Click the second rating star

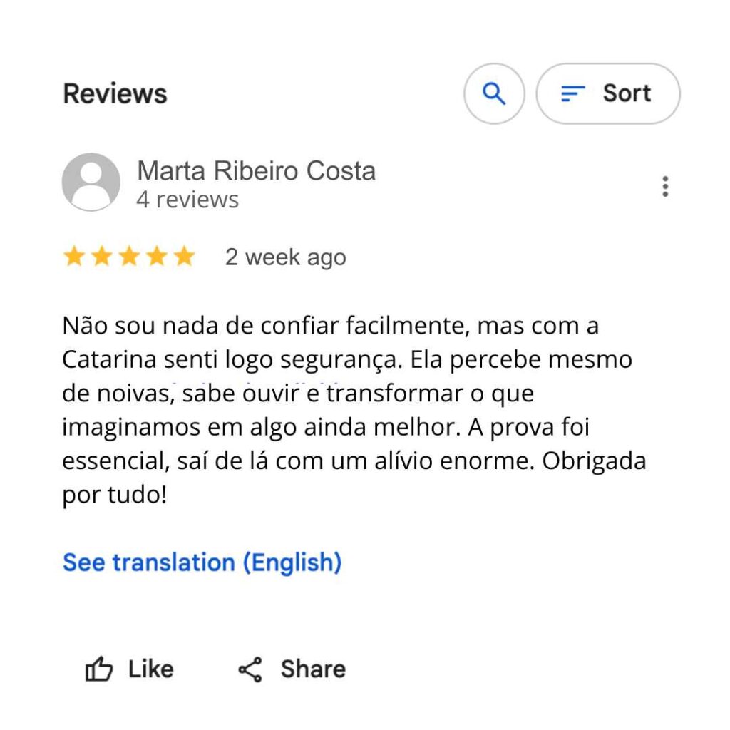102,257
